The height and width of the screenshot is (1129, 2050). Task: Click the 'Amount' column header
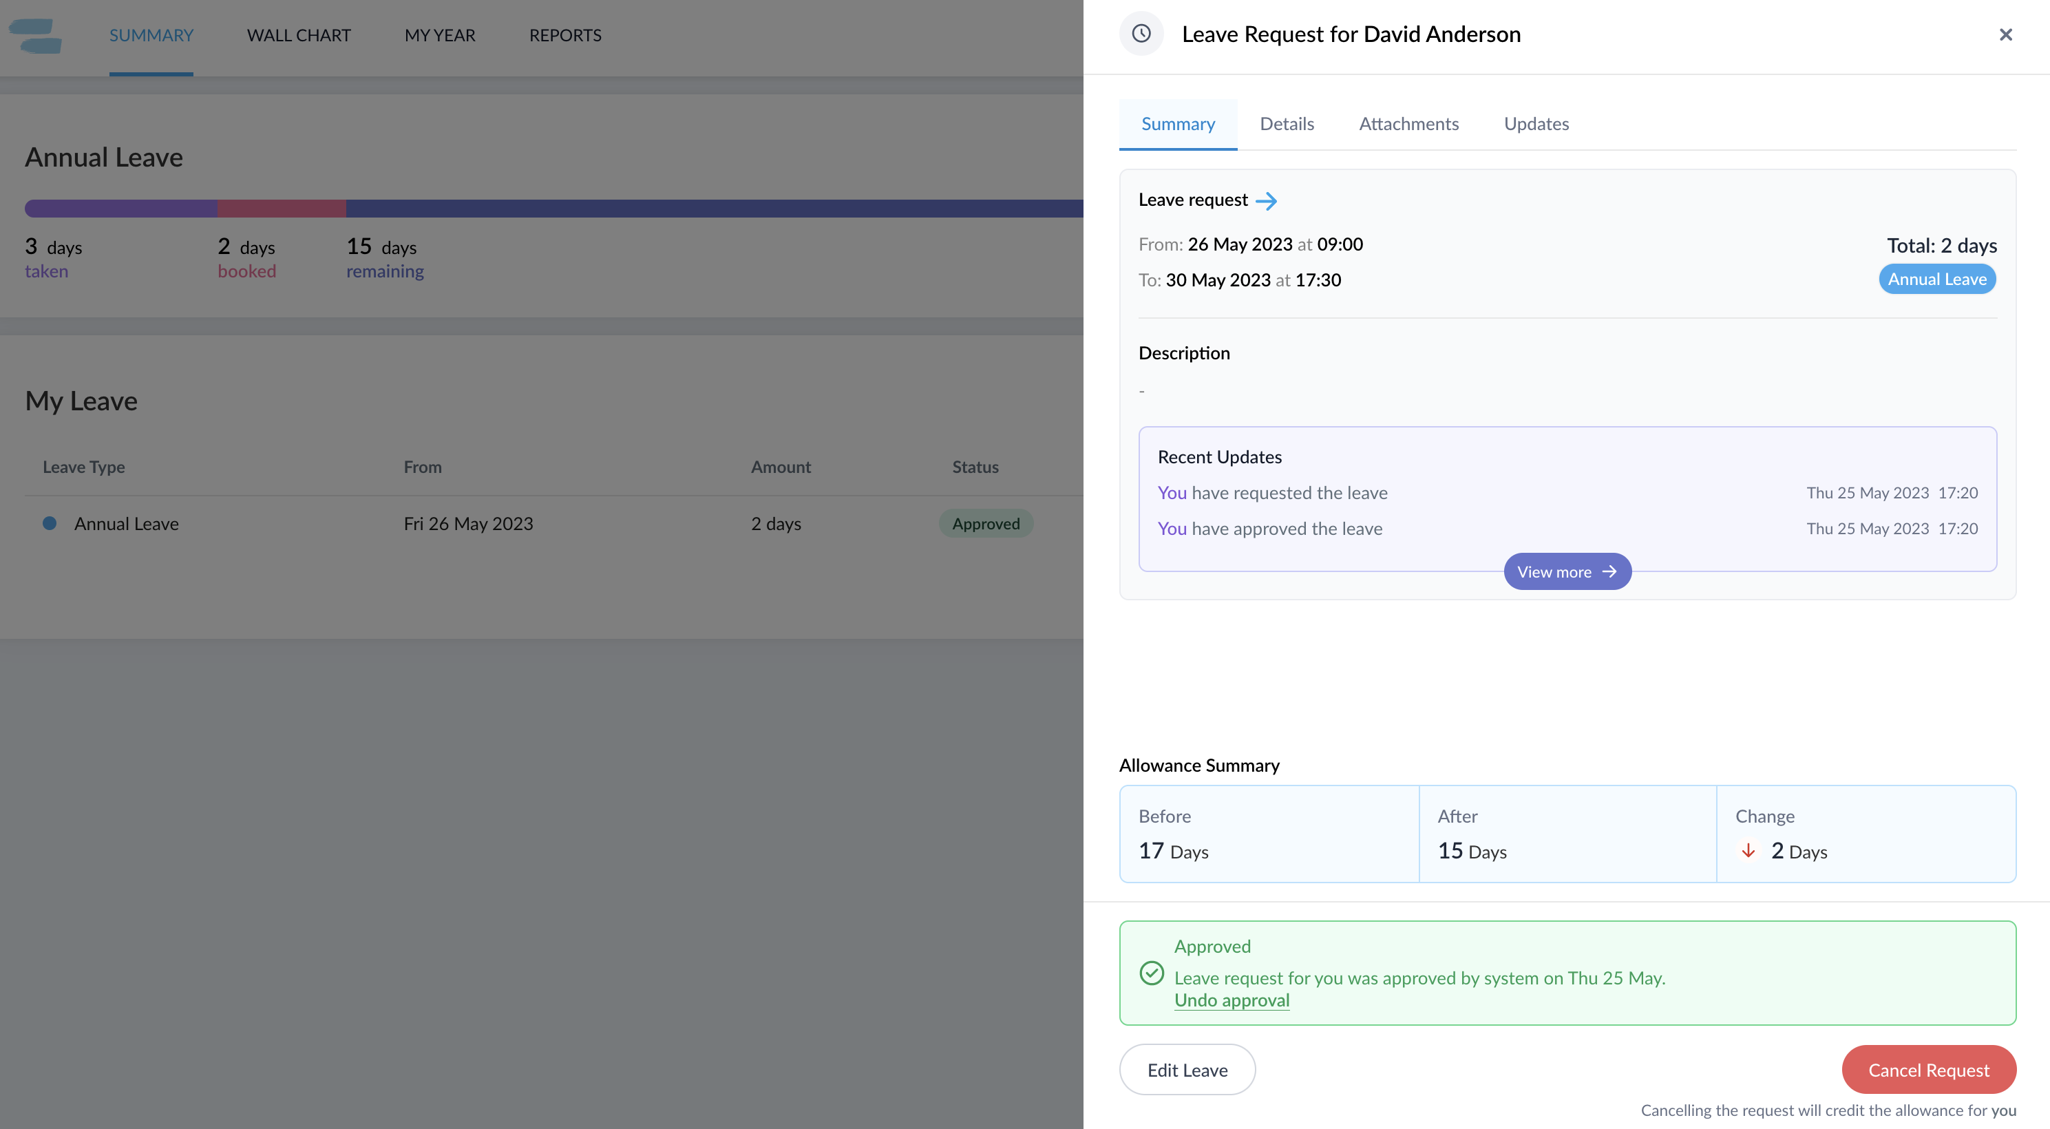[781, 467]
